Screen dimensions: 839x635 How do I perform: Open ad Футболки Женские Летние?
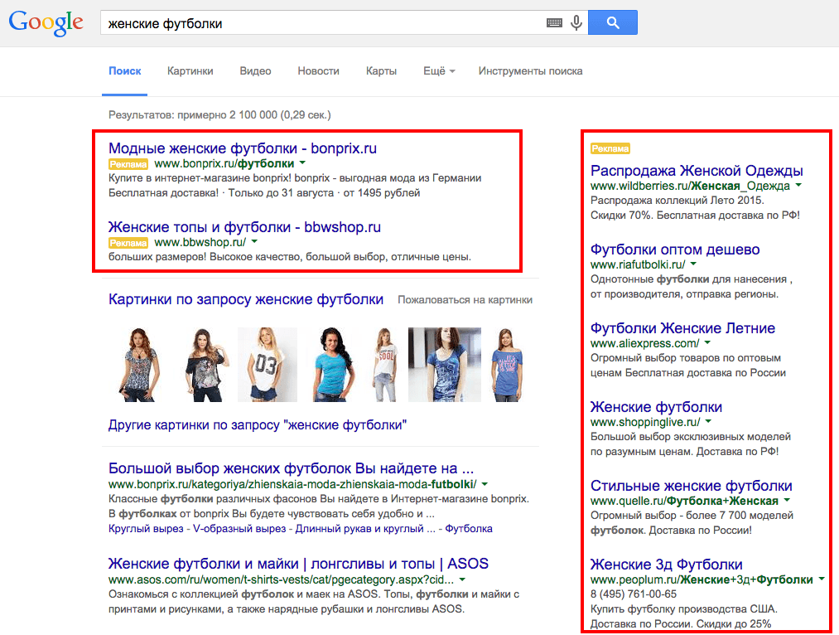click(x=682, y=328)
